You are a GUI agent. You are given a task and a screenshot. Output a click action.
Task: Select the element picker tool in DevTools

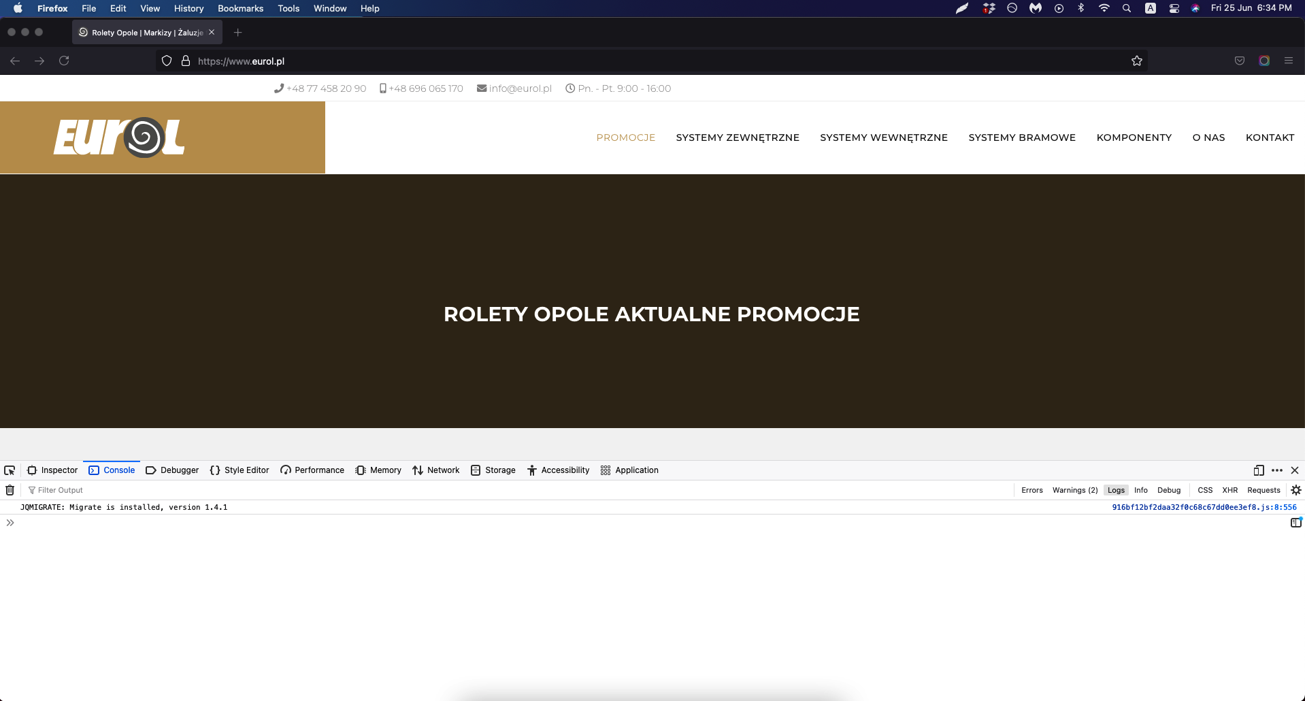(10, 470)
